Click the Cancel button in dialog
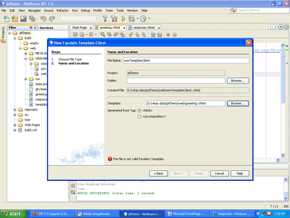Viewport: 290px width, 218px height. point(219,173)
